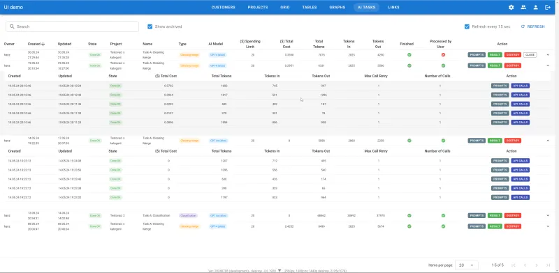Click Processed by User check in 19.05.24 row

(x=443, y=65)
